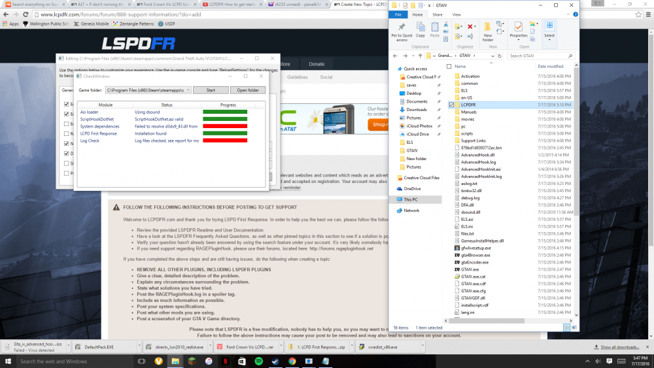The width and height of the screenshot is (654, 368).
Task: Click the red System dependencies progress bar
Action: point(225,126)
